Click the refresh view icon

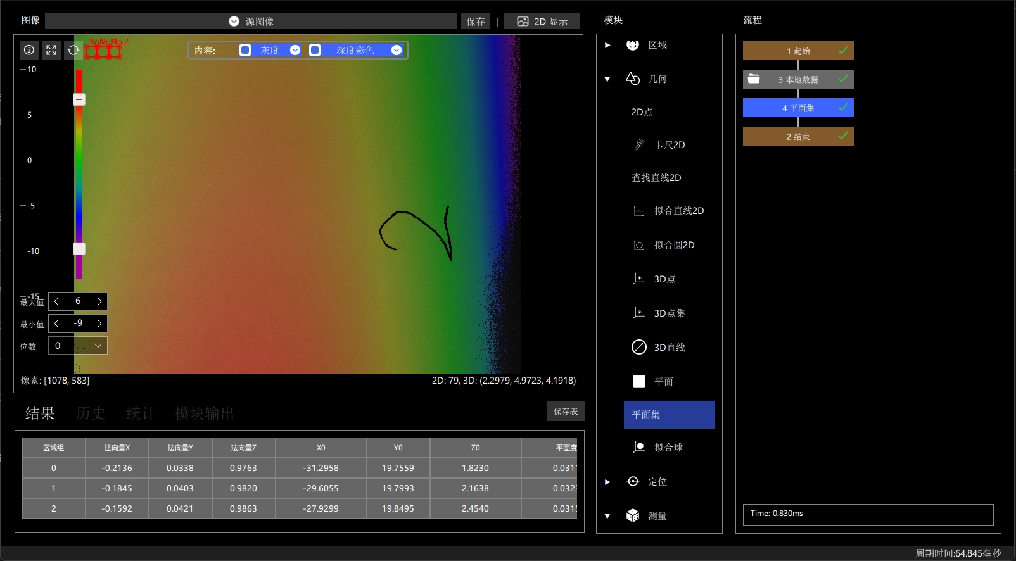[73, 50]
